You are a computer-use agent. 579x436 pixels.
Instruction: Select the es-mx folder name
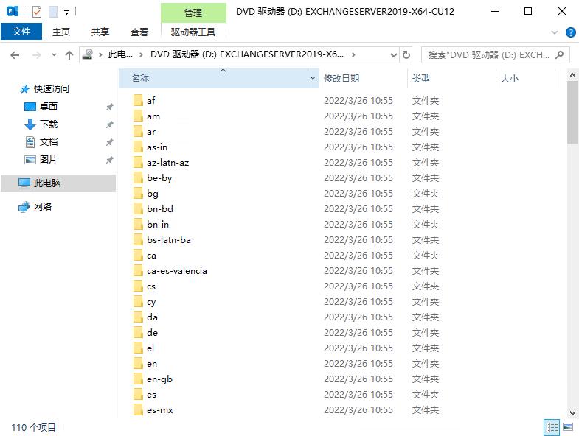pos(160,410)
